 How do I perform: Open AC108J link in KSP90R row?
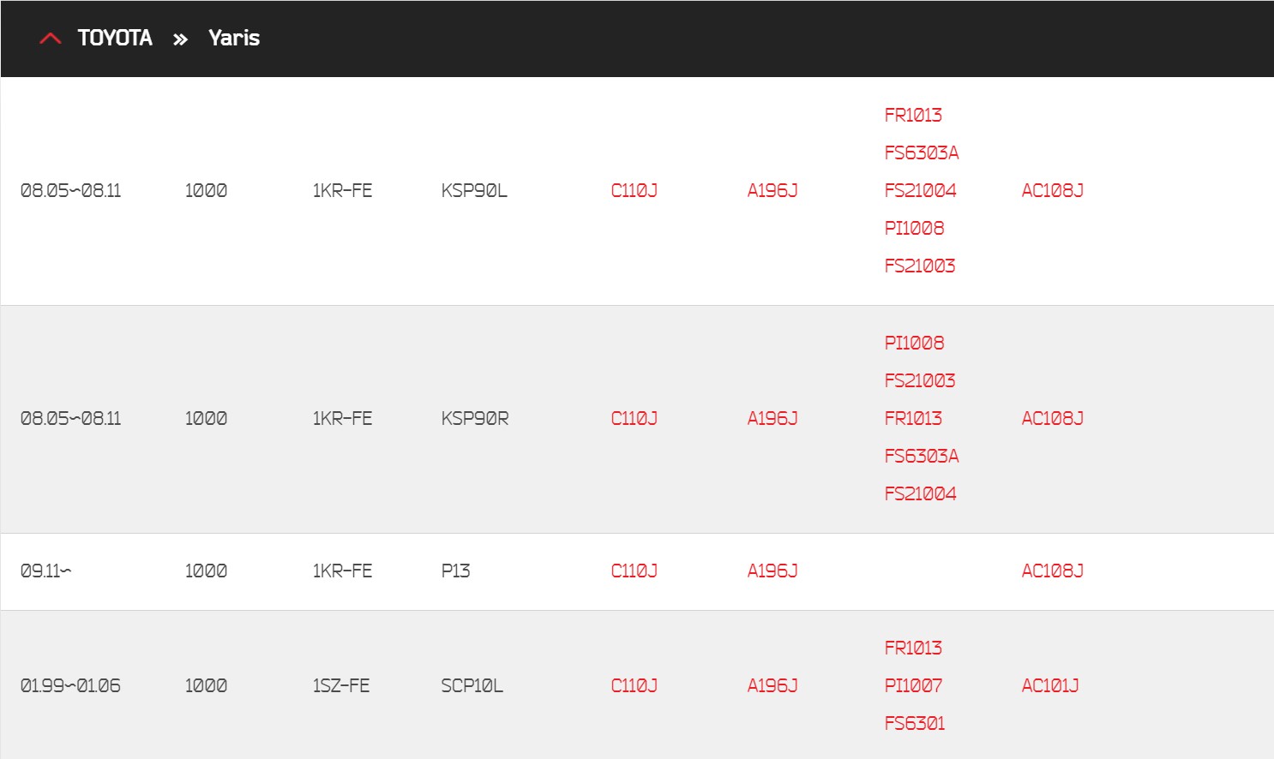1052,418
